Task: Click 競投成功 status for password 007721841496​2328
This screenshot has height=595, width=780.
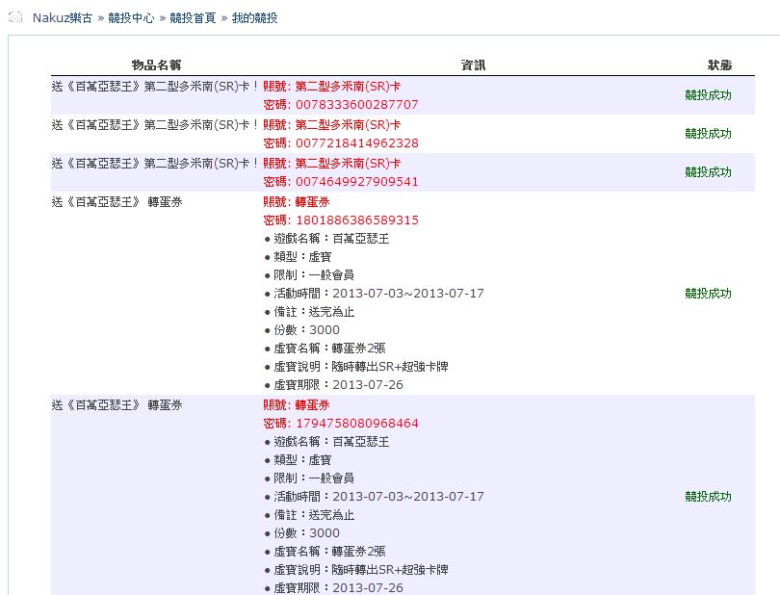Action: click(x=708, y=133)
